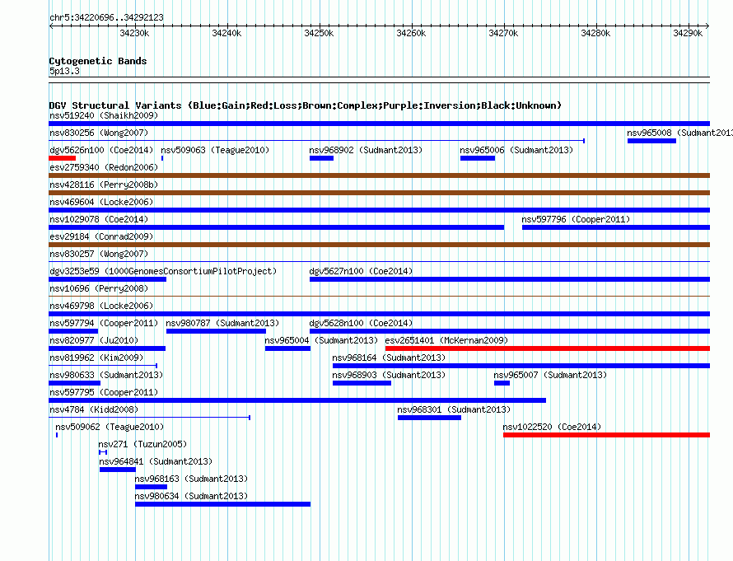Select the brown esv2759340 complex bar
The image size is (733, 561).
(379, 175)
